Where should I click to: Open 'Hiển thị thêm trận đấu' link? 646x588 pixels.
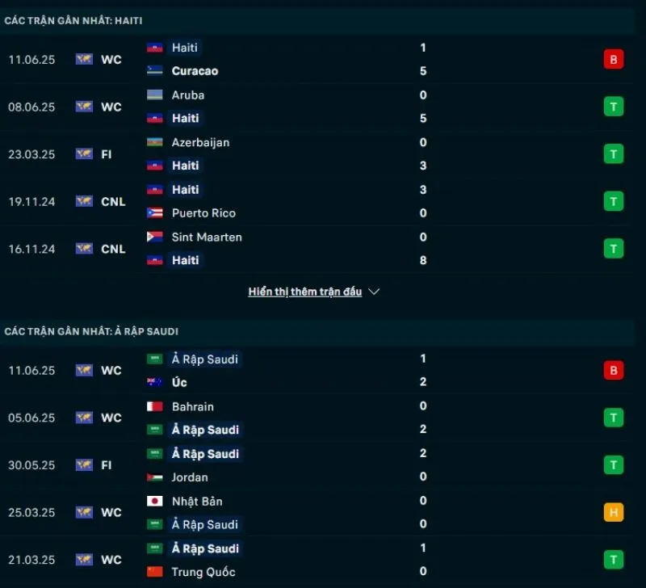click(304, 292)
